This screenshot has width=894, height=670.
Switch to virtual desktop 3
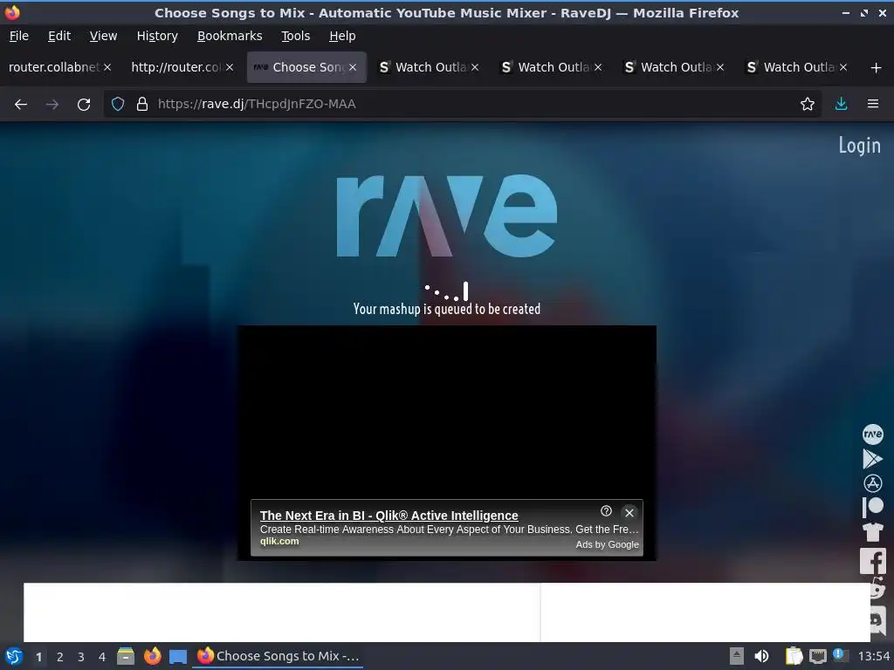point(81,657)
